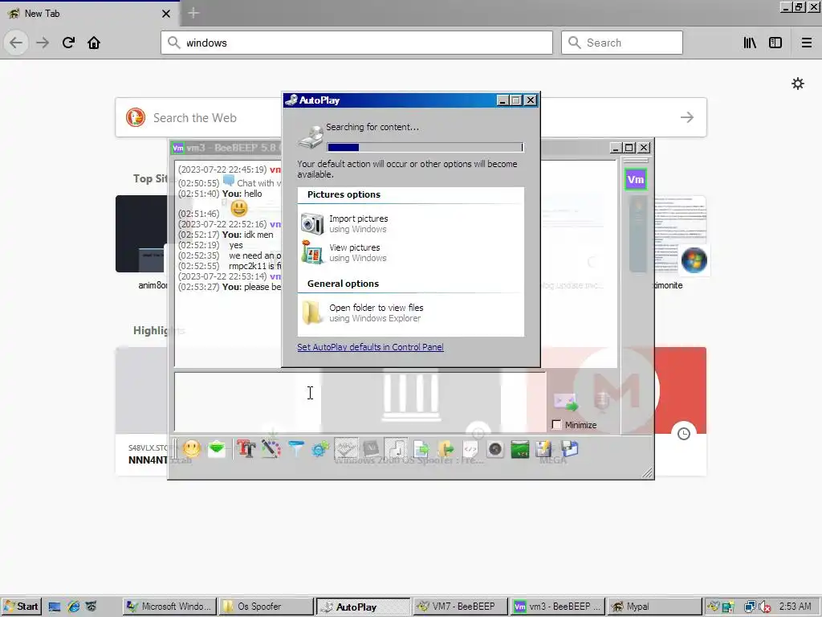Click the blue filter funnel icon in BeeBEEP
822x617 pixels.
(296, 448)
